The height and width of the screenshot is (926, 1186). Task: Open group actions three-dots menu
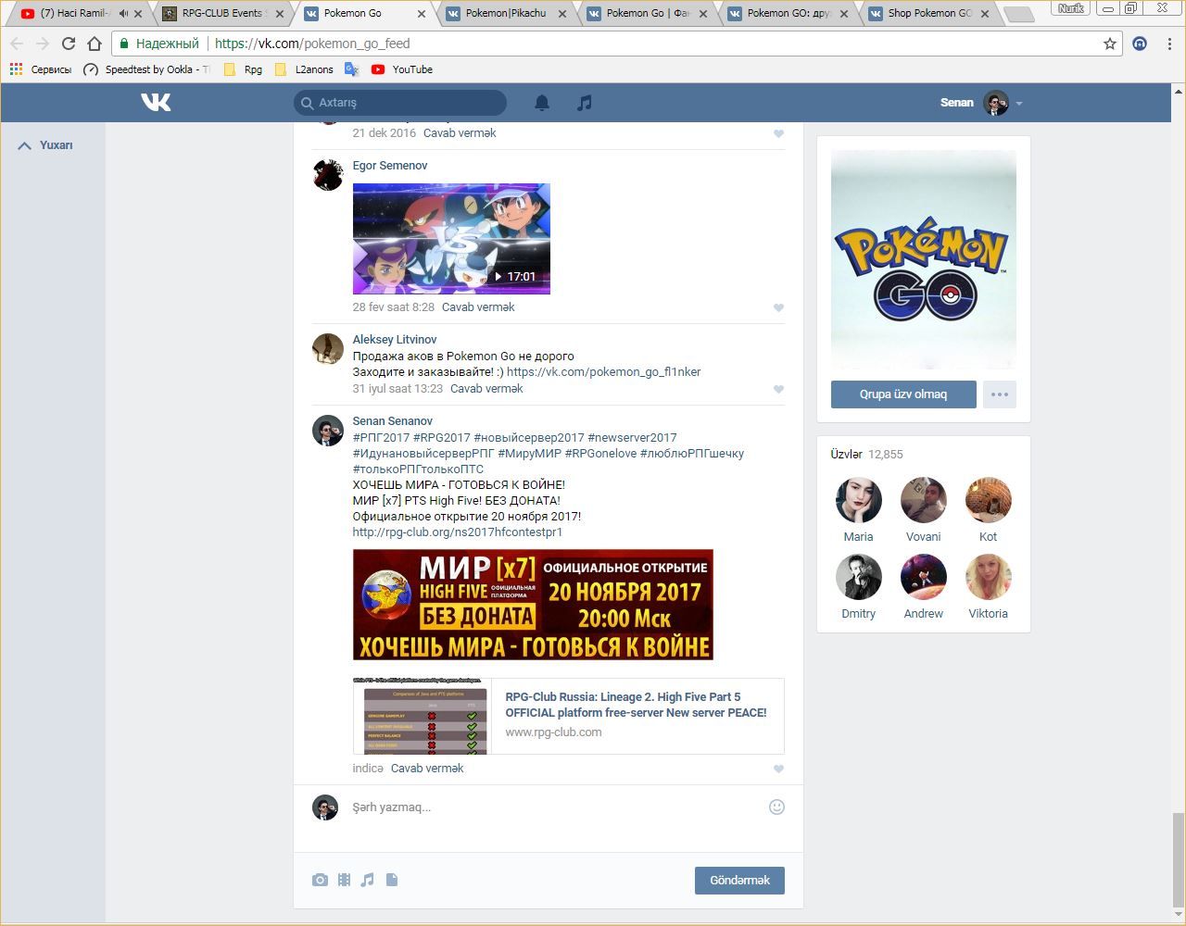pyautogui.click(x=999, y=394)
